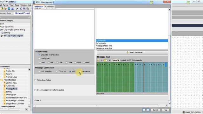The image size is (203, 114).
Task: Click dialog vertical scroll down arrow
Action: coord(169,103)
